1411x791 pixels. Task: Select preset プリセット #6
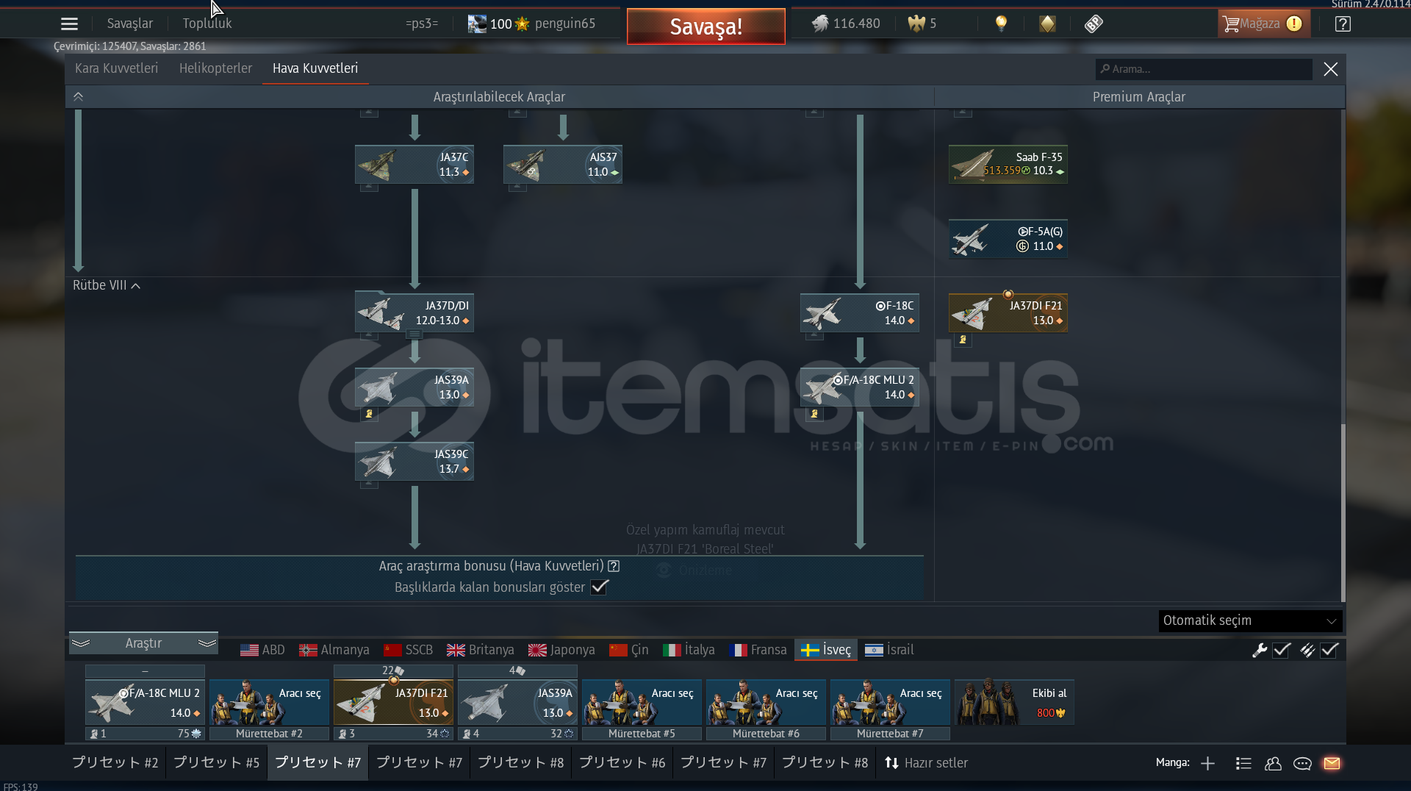click(x=622, y=763)
